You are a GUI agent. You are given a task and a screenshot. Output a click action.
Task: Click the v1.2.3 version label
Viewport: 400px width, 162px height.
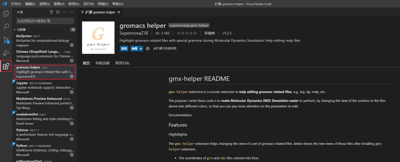pyautogui.click(x=227, y=33)
